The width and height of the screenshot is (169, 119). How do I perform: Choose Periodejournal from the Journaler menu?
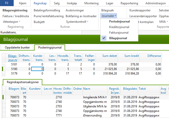coord(119,21)
